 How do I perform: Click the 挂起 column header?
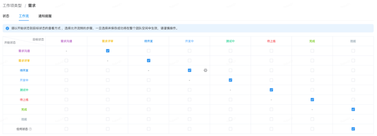(x=353, y=41)
